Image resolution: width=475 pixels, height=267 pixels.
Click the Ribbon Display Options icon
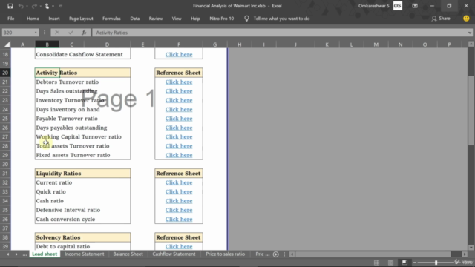[415, 6]
